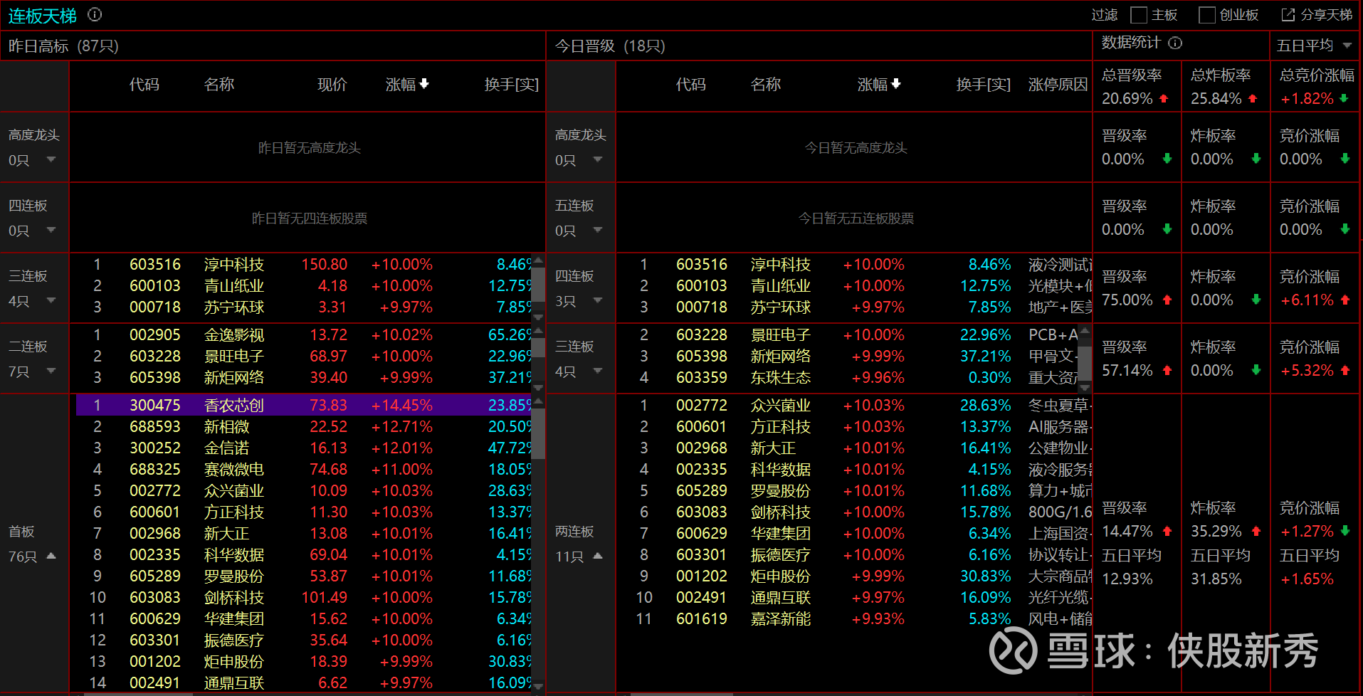
Task: Select 新相微 row with code 688593
Action: coord(304,426)
